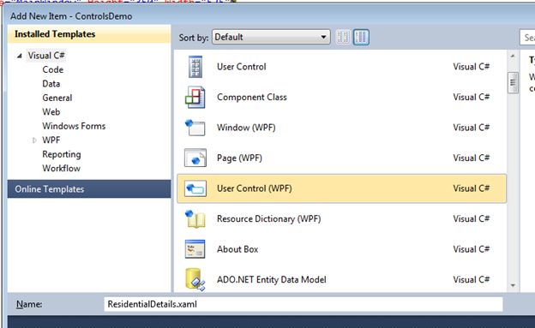535x328 pixels.
Task: Select the User Control template icon
Action: click(x=195, y=67)
